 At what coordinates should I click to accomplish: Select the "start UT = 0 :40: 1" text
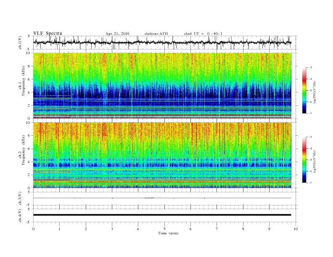click(203, 34)
